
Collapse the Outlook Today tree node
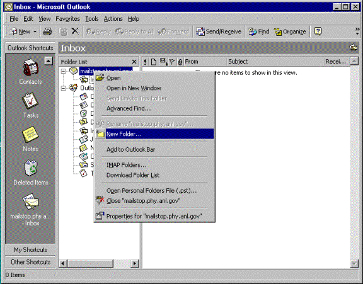click(x=63, y=88)
